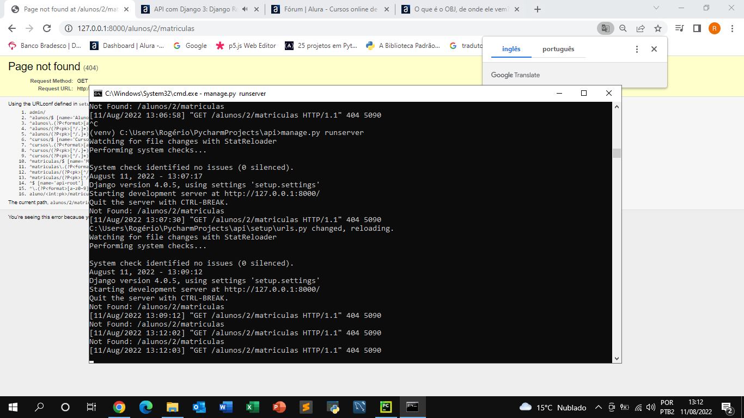Open the notification center showing 2 notifications
This screenshot has height=418, width=744.
point(727,407)
